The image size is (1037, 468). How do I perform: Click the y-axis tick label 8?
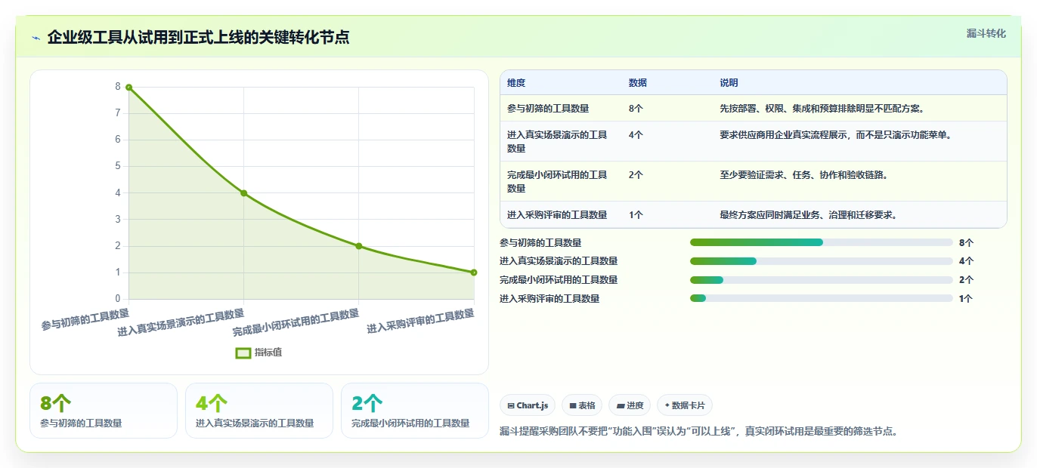pyautogui.click(x=117, y=87)
